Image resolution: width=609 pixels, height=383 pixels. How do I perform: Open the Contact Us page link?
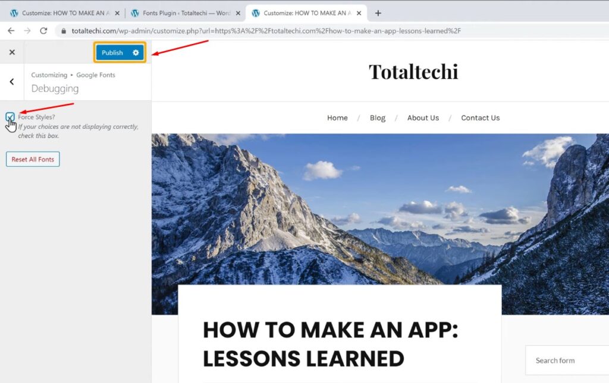pyautogui.click(x=480, y=118)
